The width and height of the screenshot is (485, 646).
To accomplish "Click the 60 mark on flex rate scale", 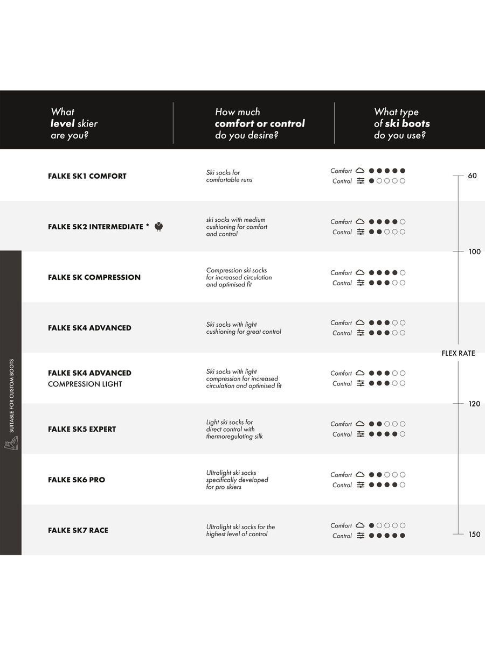I will 472,175.
